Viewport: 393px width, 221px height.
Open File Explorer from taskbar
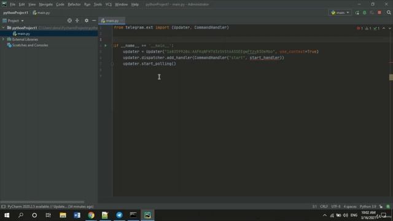pos(63,215)
